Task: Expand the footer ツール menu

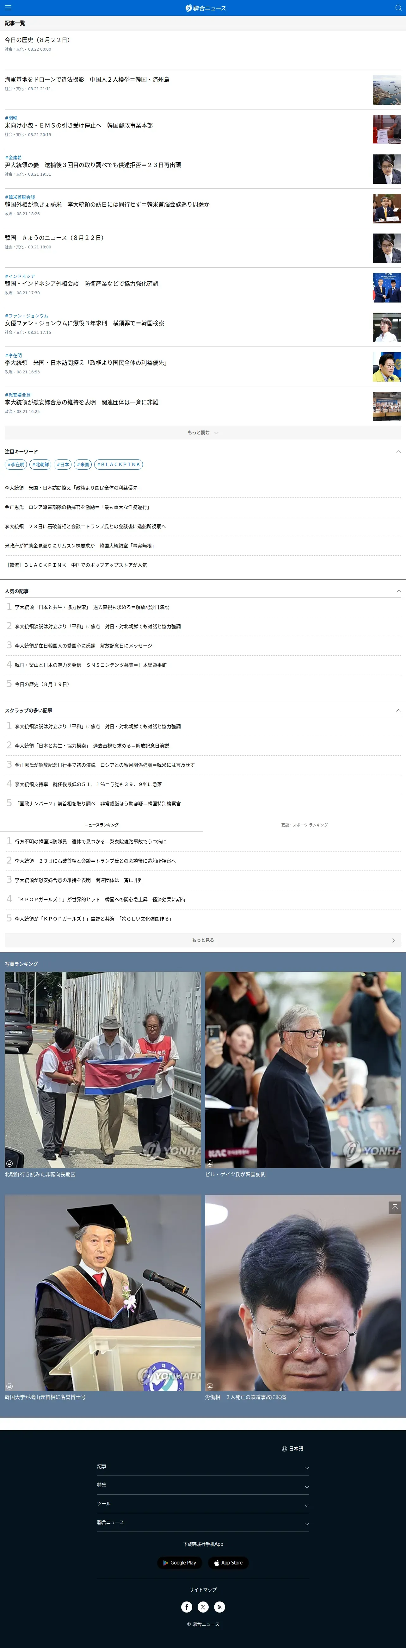Action: point(203,1503)
